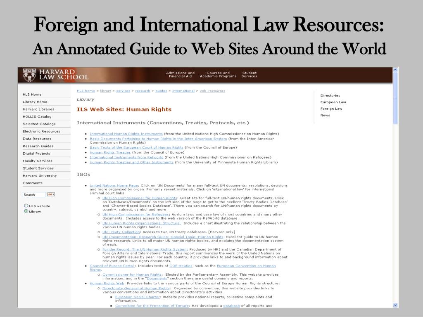Viewport: 423px width, 317px height.
Task: Open Commissioner for Human Rights link
Action: (x=132, y=274)
